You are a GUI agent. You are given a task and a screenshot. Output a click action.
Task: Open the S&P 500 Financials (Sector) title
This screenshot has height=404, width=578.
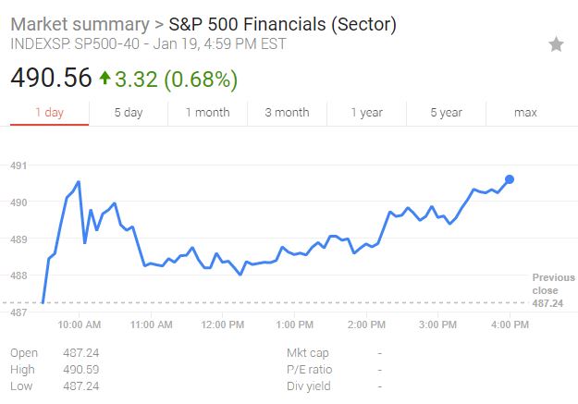coord(282,24)
